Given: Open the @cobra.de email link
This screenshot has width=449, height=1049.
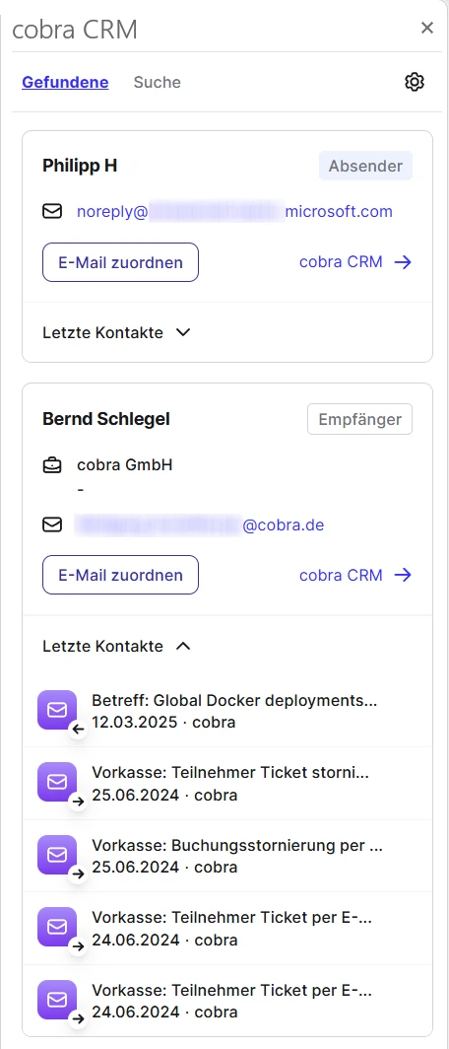Looking at the screenshot, I should (201, 525).
